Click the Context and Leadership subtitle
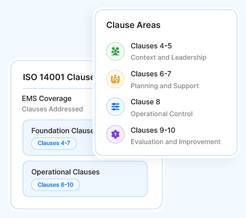This screenshot has height=218, width=246. coord(168,57)
